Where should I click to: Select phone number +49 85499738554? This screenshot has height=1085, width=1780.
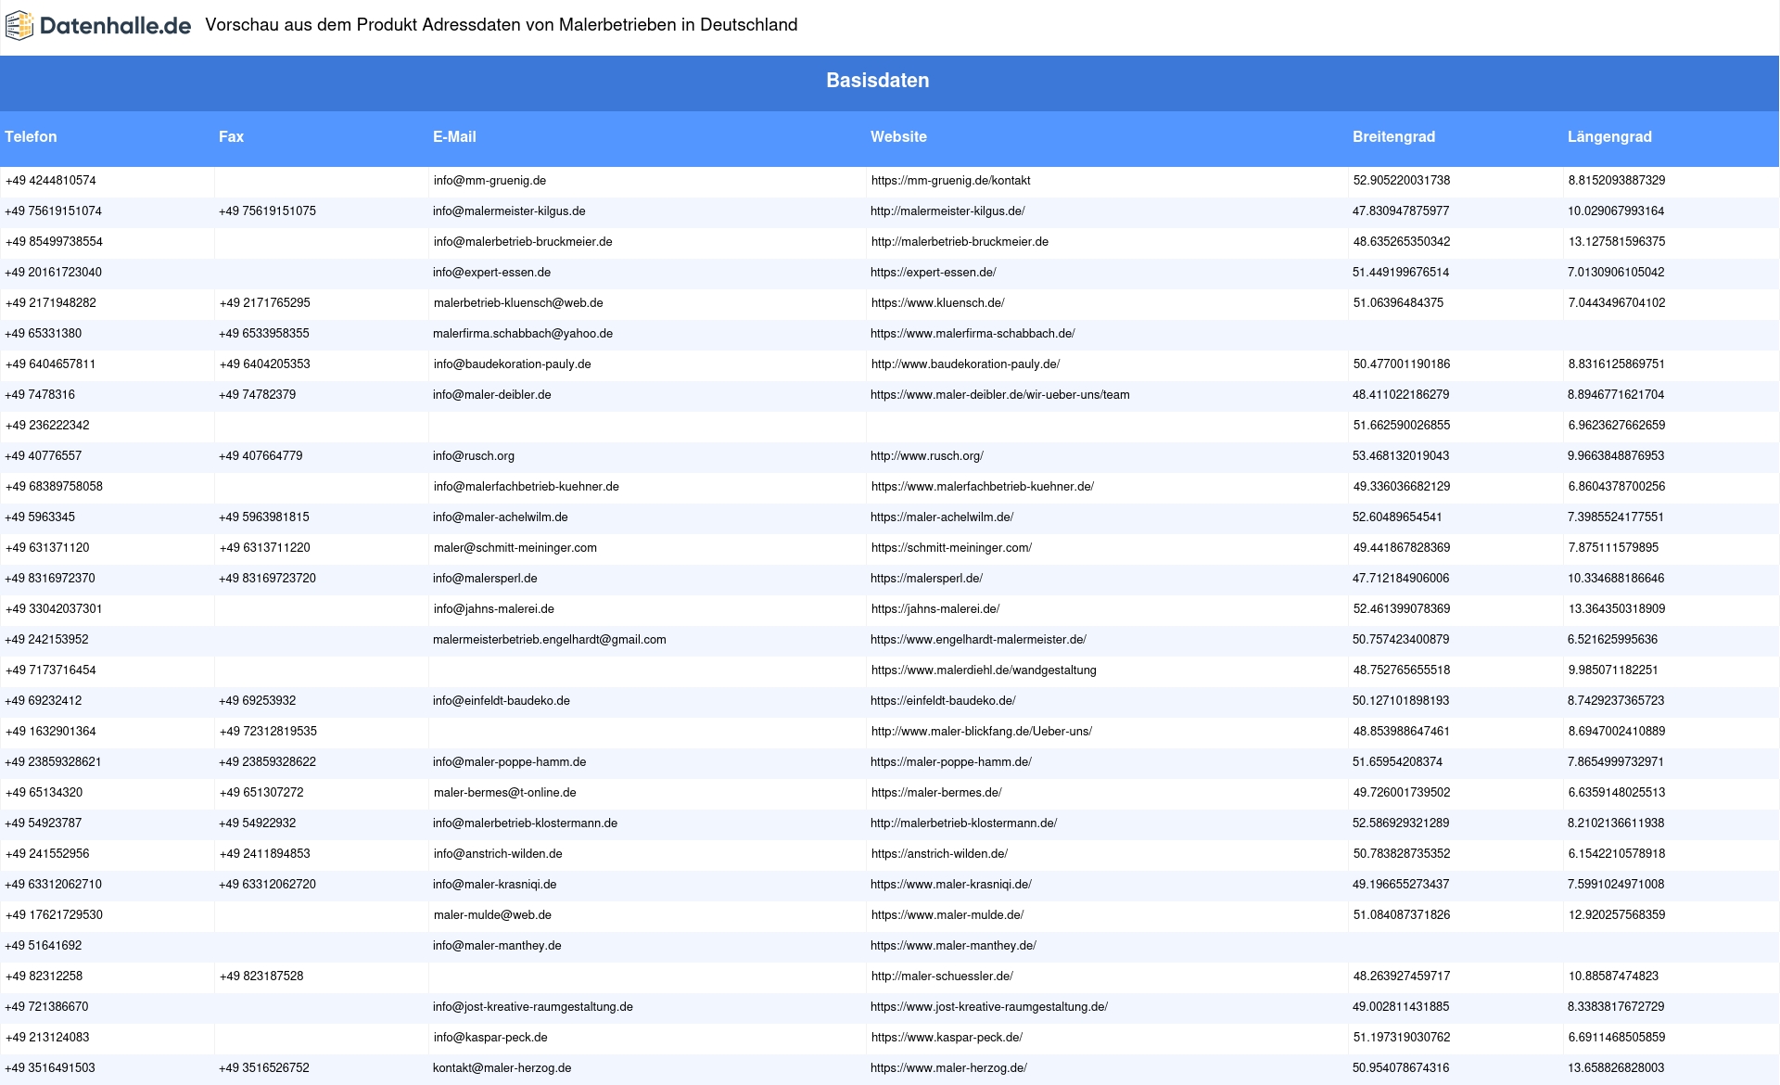coord(54,242)
